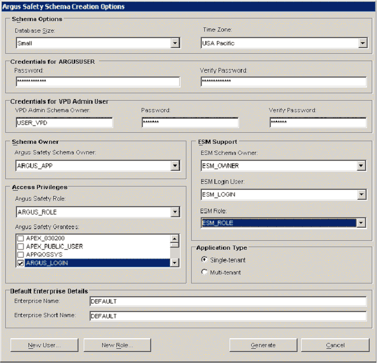Viewport: 377px width, 363px height.
Task: Select the APEX_PUBLIC_USER list row text
Action: 55,247
